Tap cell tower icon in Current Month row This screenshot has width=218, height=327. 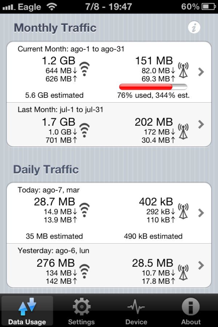click(183, 70)
